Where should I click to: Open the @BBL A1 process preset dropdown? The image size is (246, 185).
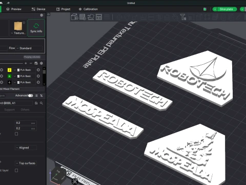tap(16, 103)
